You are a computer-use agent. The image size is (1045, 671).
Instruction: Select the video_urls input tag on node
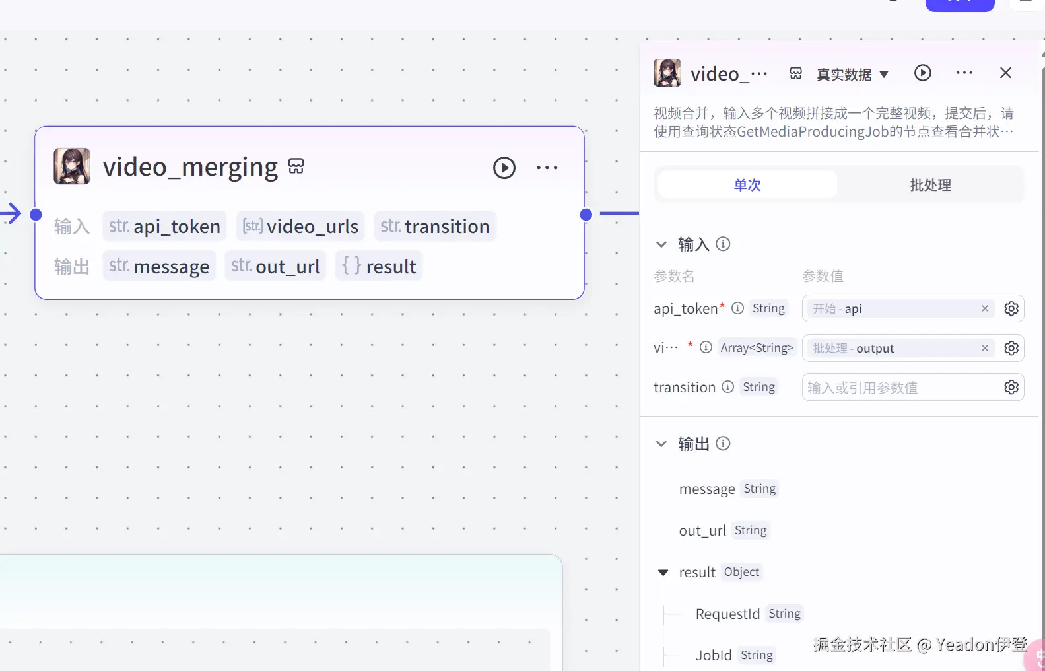[300, 227]
